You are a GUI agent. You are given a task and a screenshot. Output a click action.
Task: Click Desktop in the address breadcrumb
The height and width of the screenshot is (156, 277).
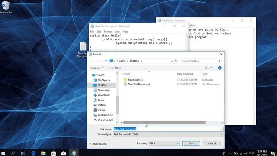(135, 61)
